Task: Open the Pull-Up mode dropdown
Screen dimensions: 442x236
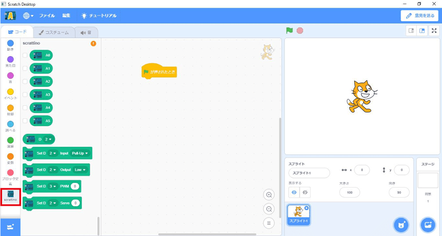Action: click(x=80, y=153)
